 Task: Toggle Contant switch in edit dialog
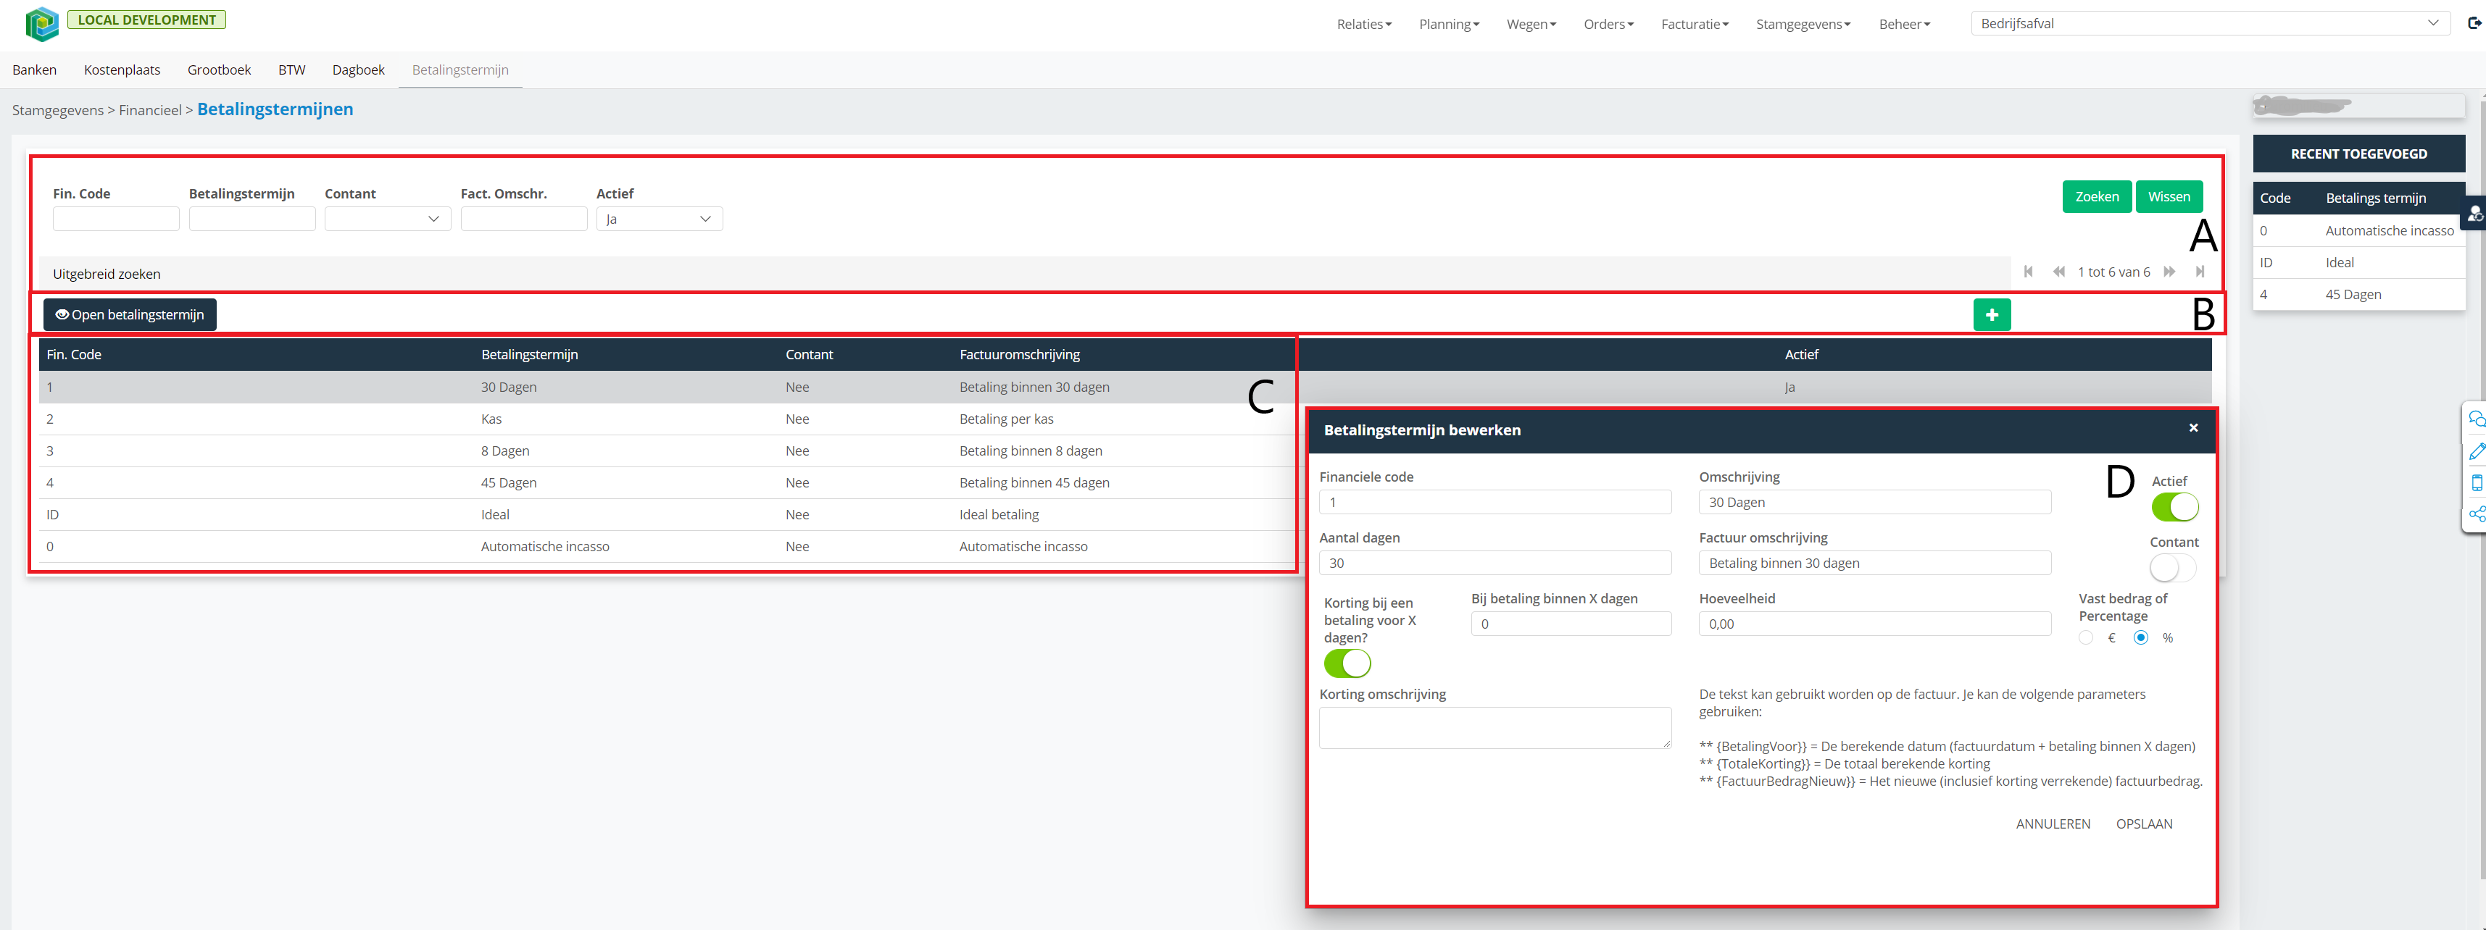[2172, 569]
